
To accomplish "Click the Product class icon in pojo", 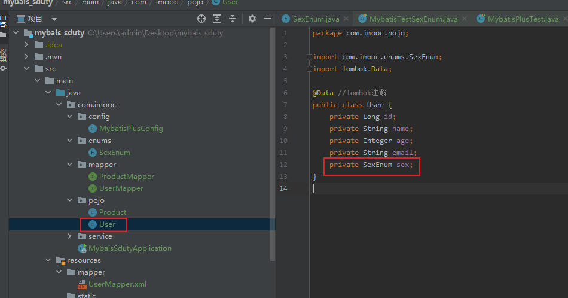I will coord(93,212).
